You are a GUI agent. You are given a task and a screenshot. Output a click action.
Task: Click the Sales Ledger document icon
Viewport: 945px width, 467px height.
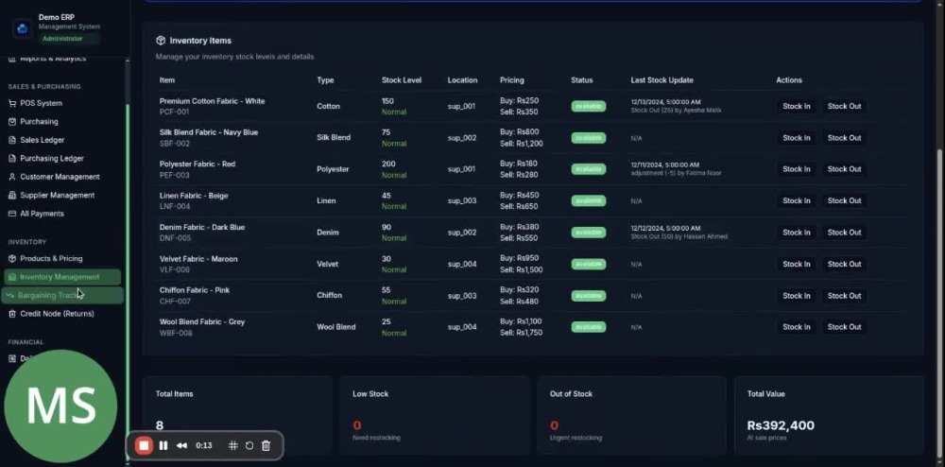tap(12, 140)
